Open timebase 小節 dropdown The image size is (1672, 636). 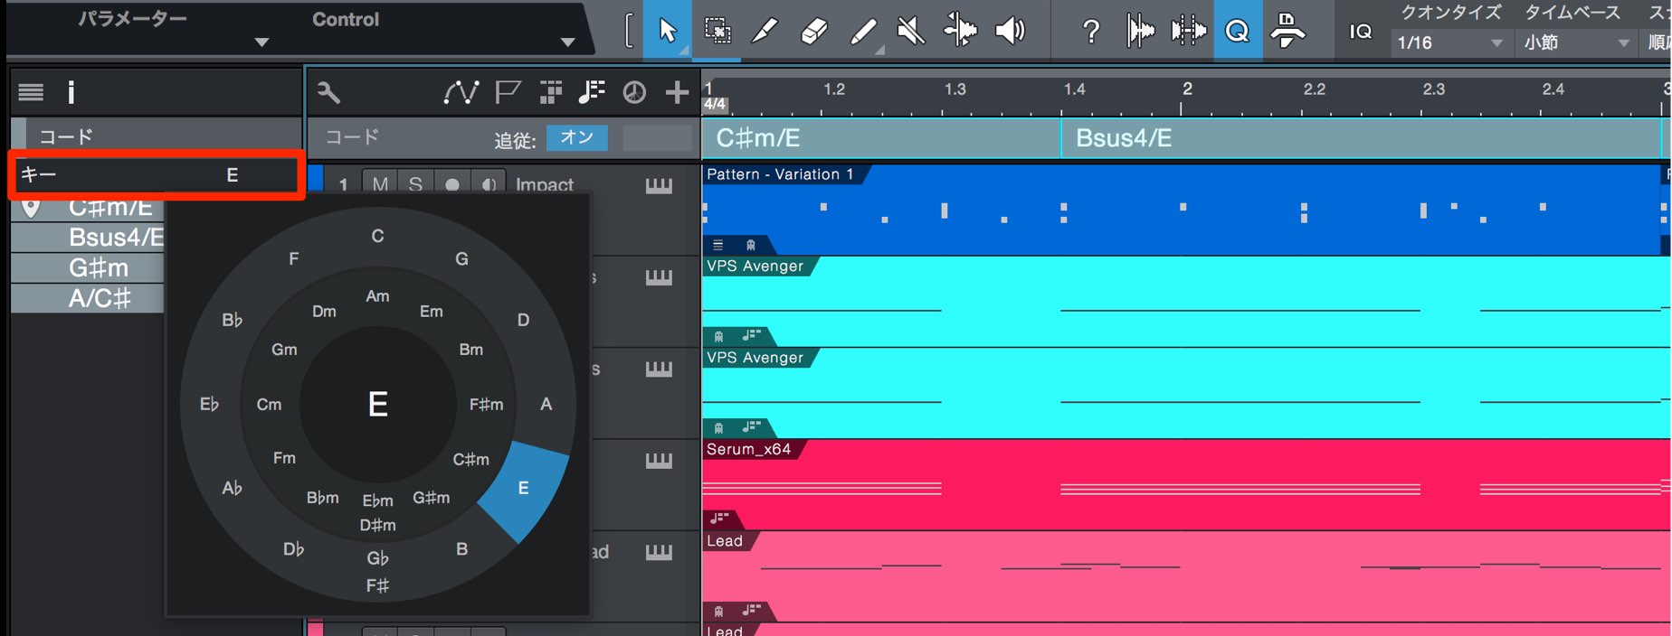1575,42
